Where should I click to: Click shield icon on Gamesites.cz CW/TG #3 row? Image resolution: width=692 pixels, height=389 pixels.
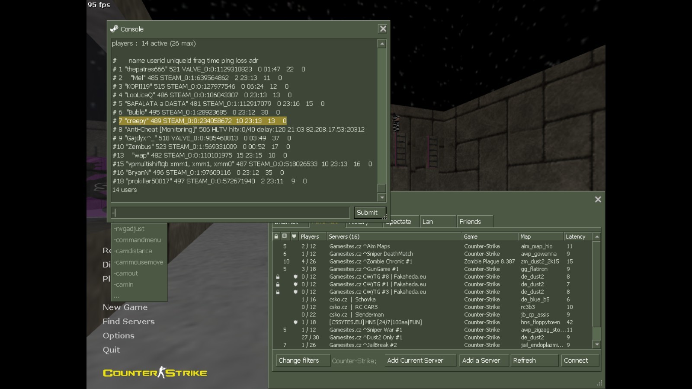[x=295, y=292]
